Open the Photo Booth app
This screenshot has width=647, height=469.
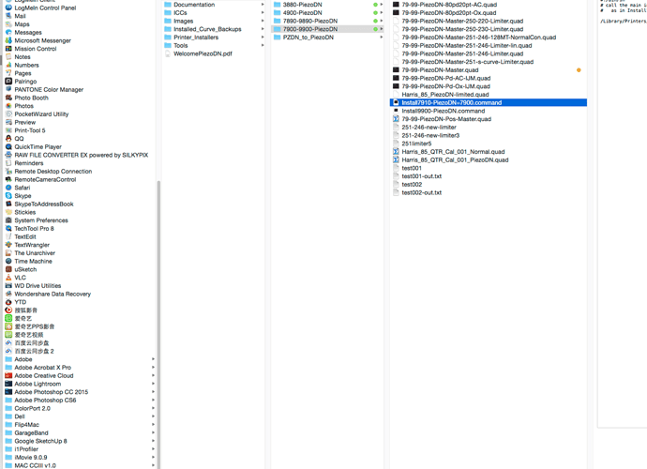click(31, 98)
